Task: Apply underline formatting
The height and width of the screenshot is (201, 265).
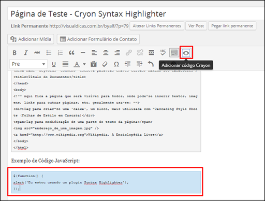Action: pyautogui.click(x=54, y=64)
